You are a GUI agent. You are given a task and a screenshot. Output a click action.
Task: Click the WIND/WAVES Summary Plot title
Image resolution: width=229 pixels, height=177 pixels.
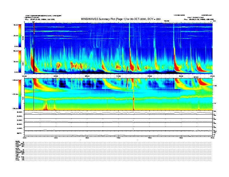[121, 19]
